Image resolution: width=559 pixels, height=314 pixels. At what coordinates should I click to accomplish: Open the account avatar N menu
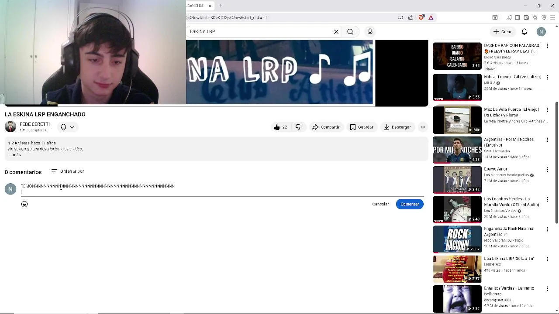(541, 31)
